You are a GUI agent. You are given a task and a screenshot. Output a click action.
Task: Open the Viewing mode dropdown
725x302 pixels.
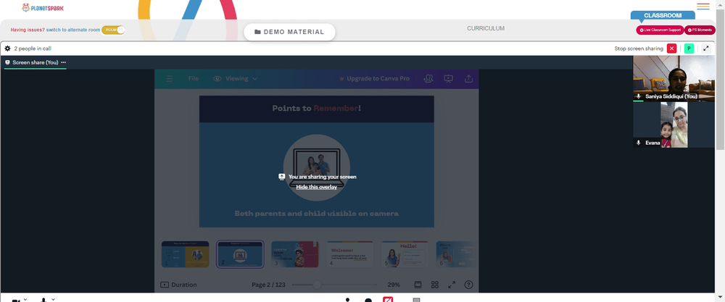tap(235, 79)
